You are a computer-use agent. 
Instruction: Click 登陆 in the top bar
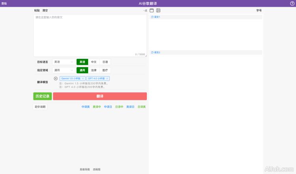[x=4, y=3]
